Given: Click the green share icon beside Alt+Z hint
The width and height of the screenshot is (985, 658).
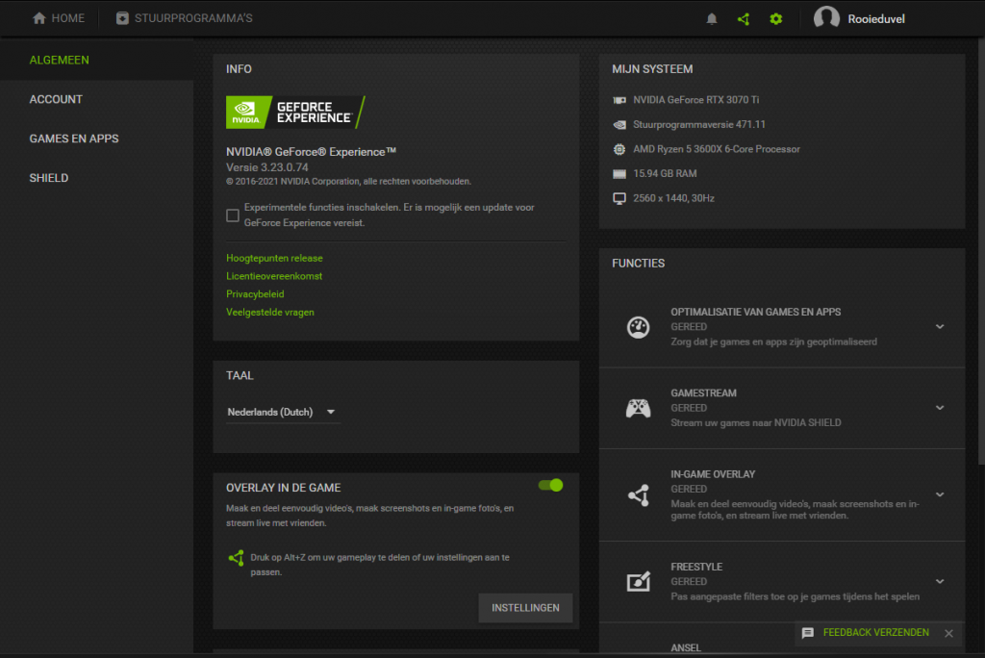Looking at the screenshot, I should 237,557.
